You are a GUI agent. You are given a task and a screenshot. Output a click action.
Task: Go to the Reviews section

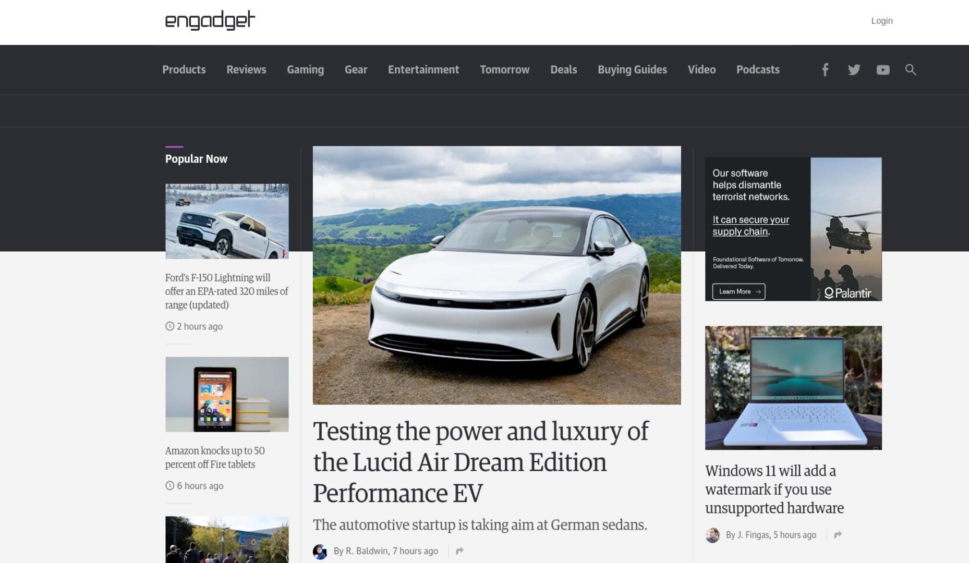(246, 70)
